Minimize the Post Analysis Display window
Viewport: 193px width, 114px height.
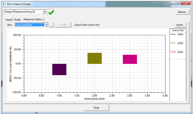point(172,3)
